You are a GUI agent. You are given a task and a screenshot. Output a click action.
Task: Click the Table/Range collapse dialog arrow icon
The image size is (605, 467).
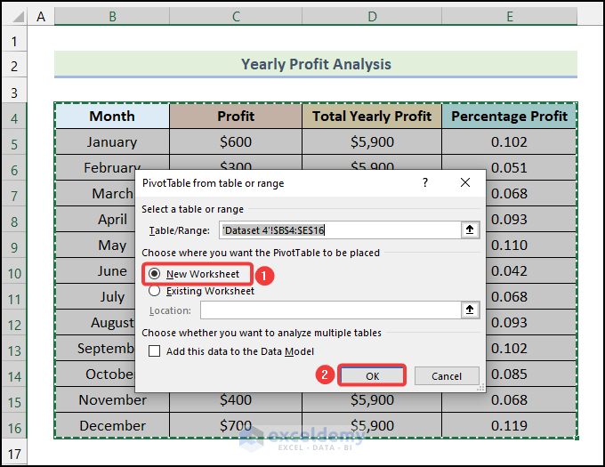pos(470,229)
